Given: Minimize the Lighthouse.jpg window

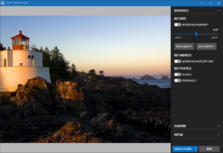Looking at the screenshot, I should (x=202, y=3).
